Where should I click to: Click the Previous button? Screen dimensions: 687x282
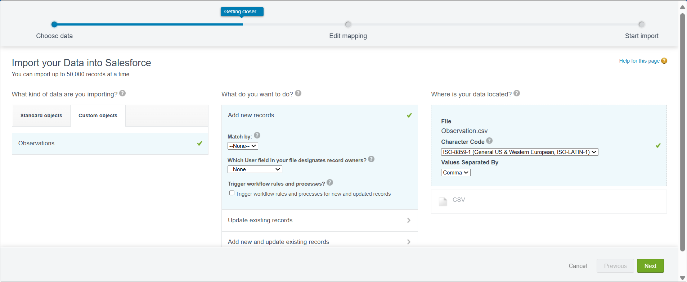pyautogui.click(x=615, y=266)
